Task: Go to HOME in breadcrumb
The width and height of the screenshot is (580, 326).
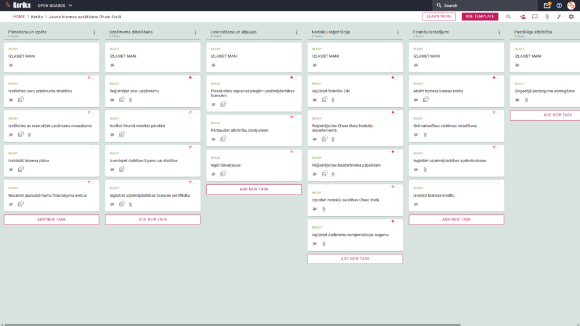Action: click(x=19, y=16)
